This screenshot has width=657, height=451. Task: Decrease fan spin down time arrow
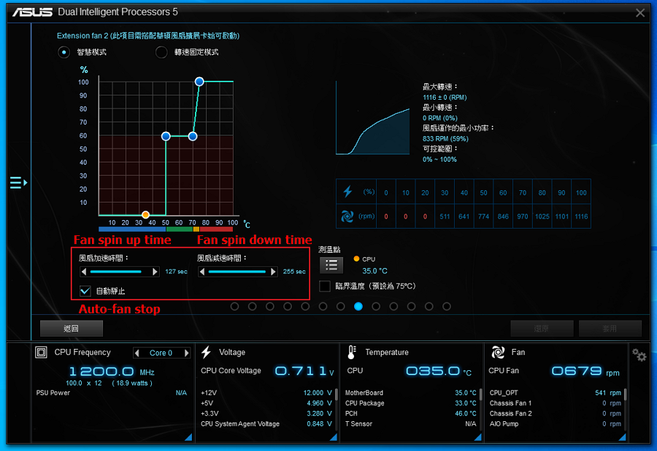click(x=202, y=272)
